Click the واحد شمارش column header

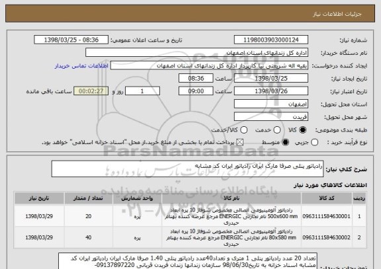point(138,198)
